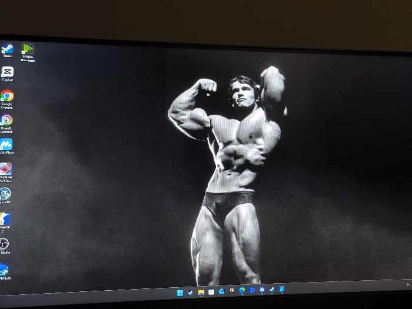The width and height of the screenshot is (412, 309).
Task: Open File Explorer from taskbar
Action: pos(201,292)
